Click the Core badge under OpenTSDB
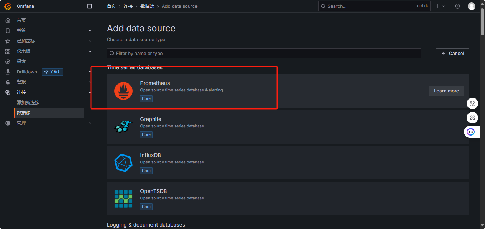Viewport: 485px width, 229px height. [146, 207]
